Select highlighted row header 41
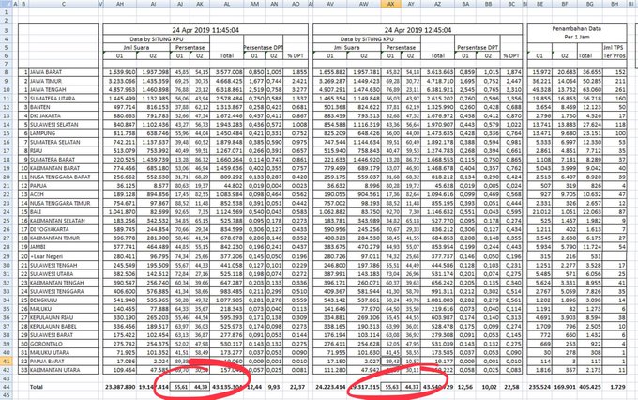This screenshot has width=638, height=400. pyautogui.click(x=7, y=361)
